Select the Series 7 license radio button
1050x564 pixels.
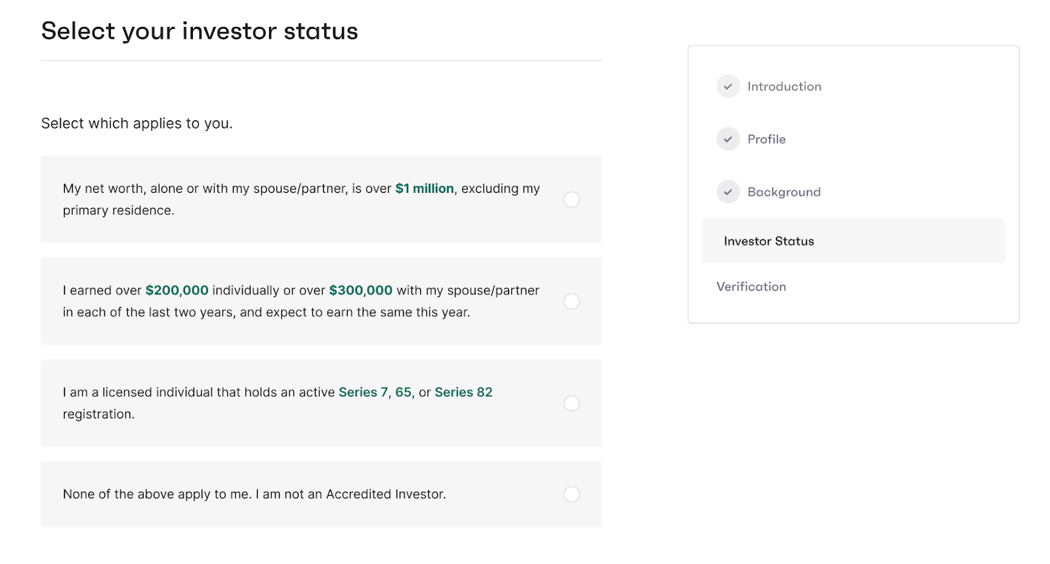pyautogui.click(x=572, y=403)
